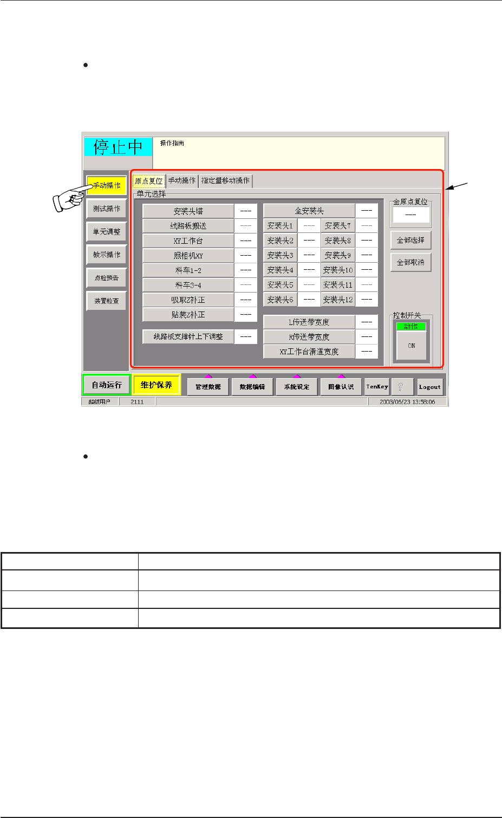The width and height of the screenshot is (502, 818).
Task: Select the R传送带宽度 unit
Action: (x=309, y=337)
